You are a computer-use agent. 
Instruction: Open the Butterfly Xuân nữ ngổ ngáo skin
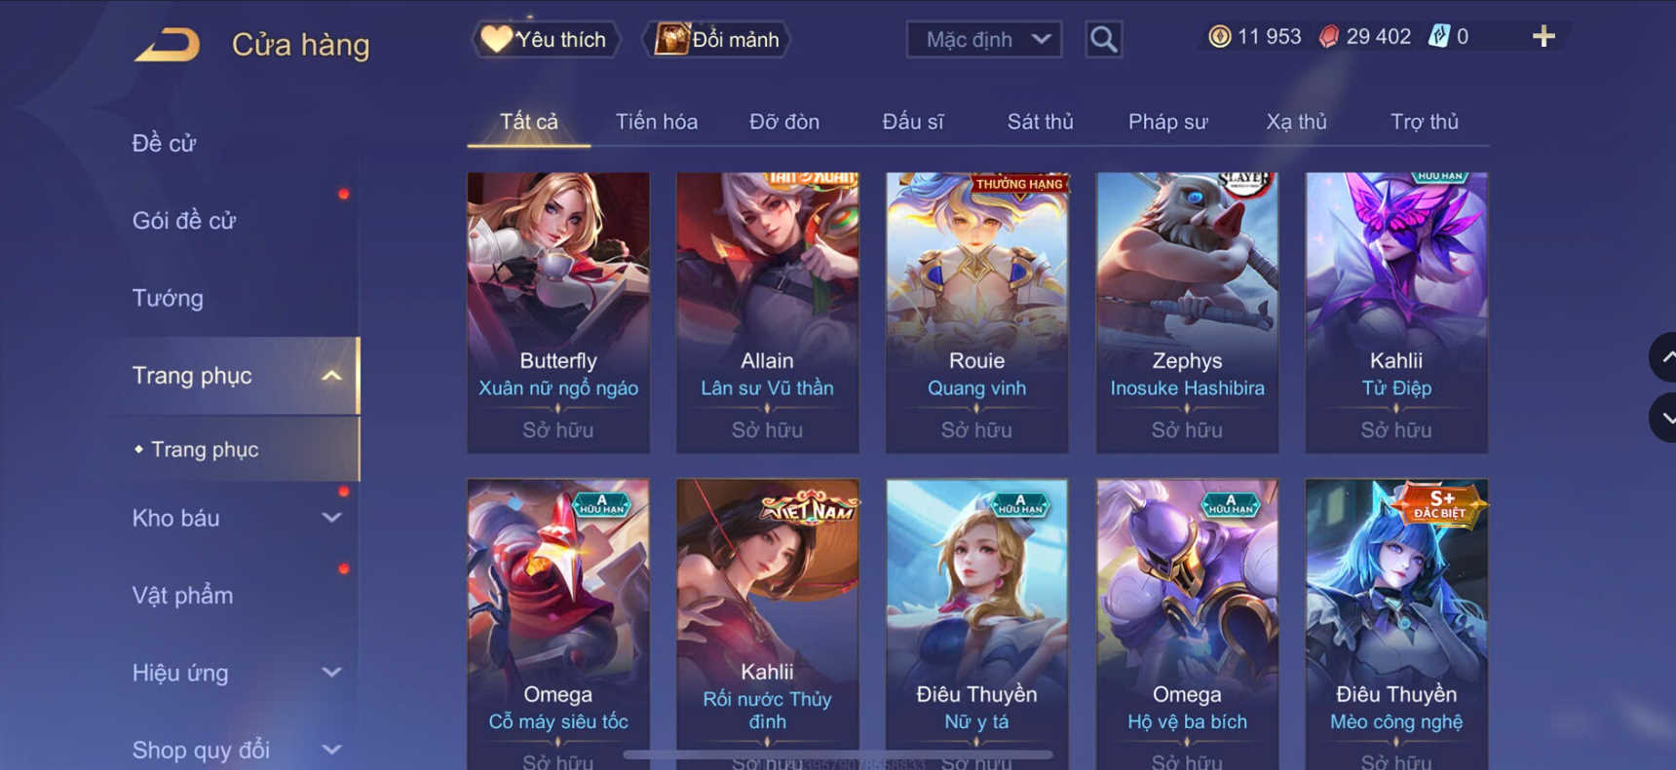point(558,312)
